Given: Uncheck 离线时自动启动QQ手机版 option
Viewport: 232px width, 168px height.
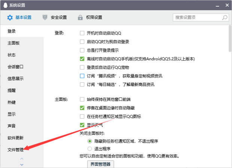Looking at the screenshot, I should point(82,59).
